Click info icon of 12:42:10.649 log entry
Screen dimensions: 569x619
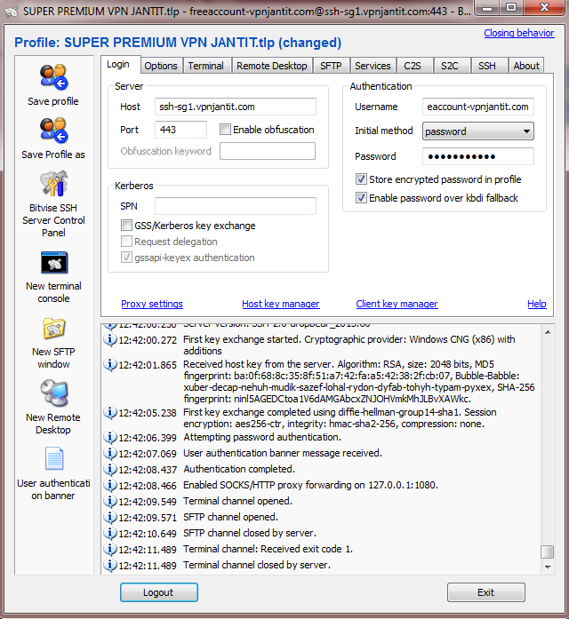pyautogui.click(x=110, y=534)
